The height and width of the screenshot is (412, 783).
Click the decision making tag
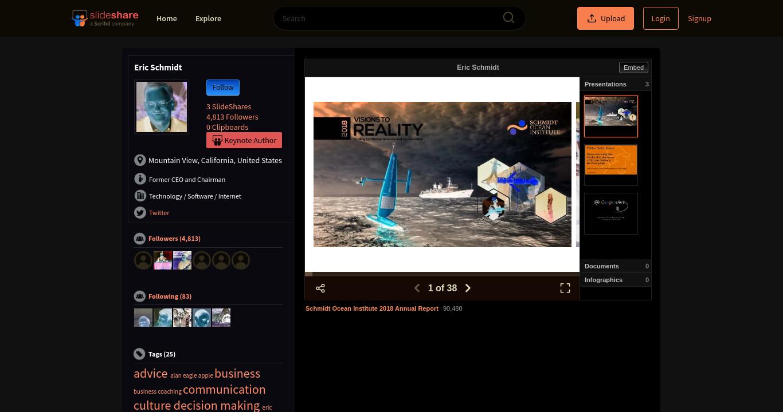217,405
